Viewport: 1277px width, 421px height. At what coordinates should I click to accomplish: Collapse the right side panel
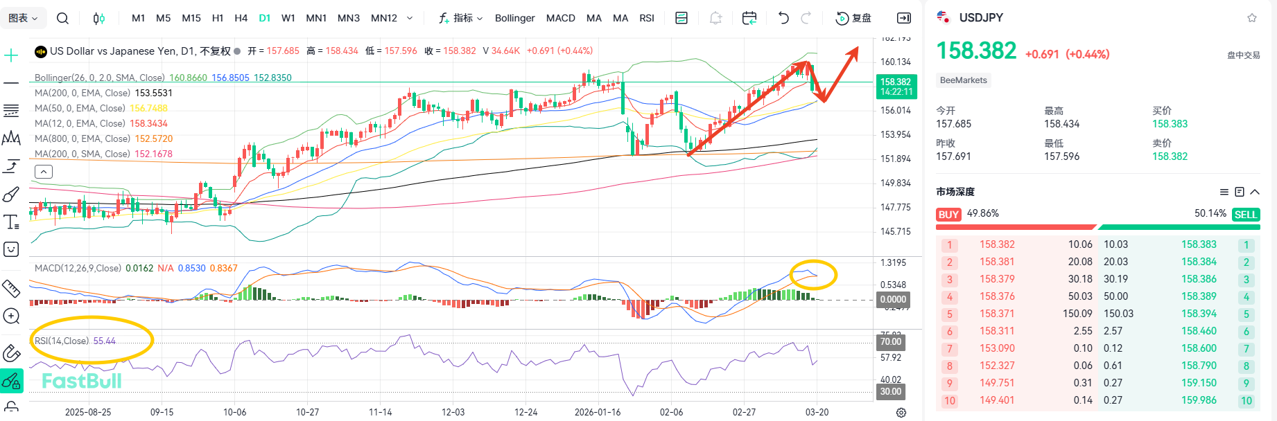(904, 18)
